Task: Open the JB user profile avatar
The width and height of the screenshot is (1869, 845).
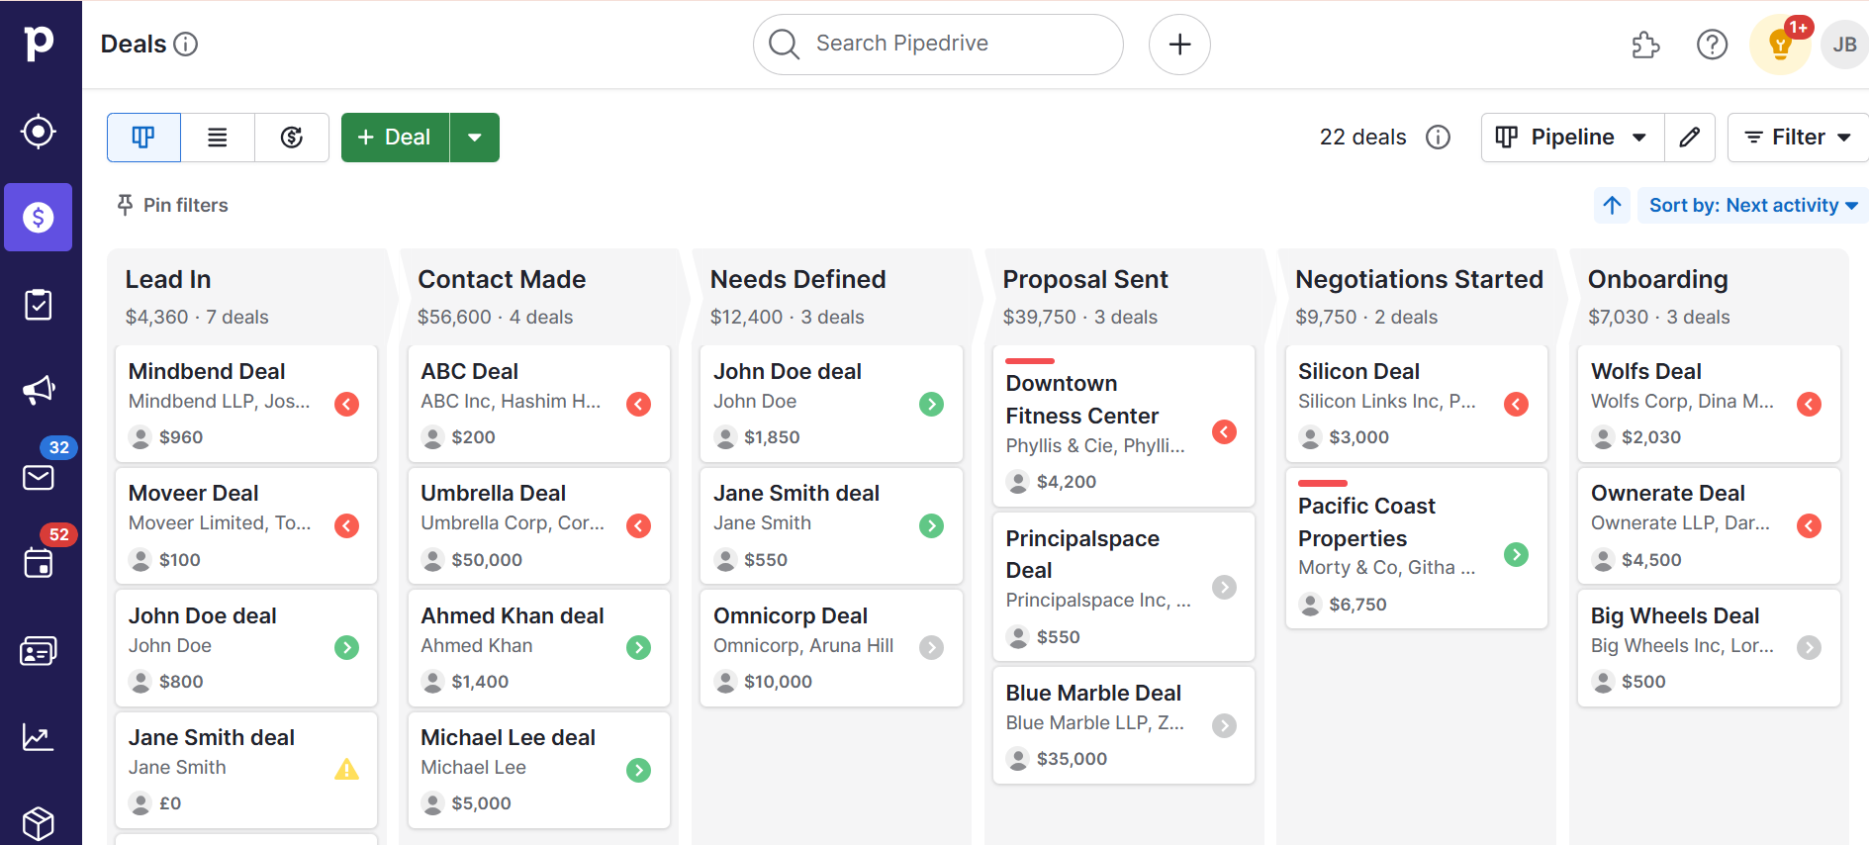Action: click(1844, 45)
